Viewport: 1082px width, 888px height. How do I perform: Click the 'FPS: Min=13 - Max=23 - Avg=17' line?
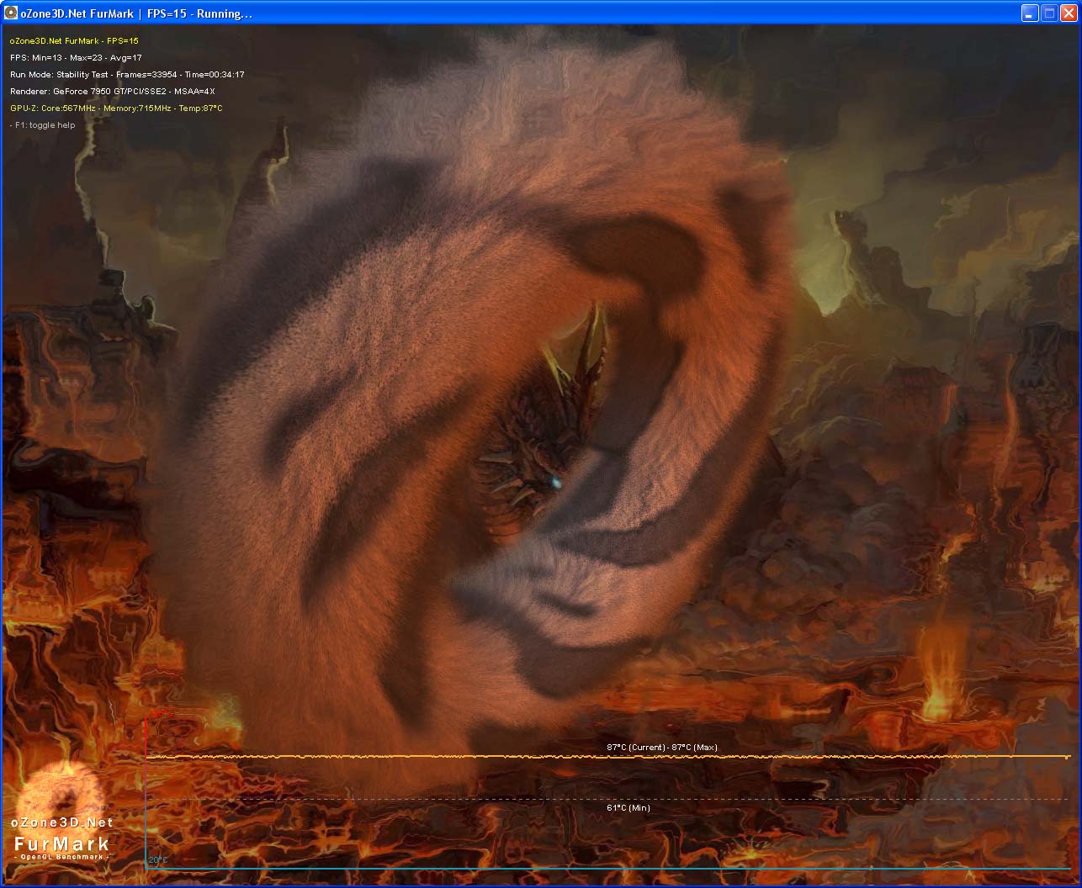[x=76, y=57]
